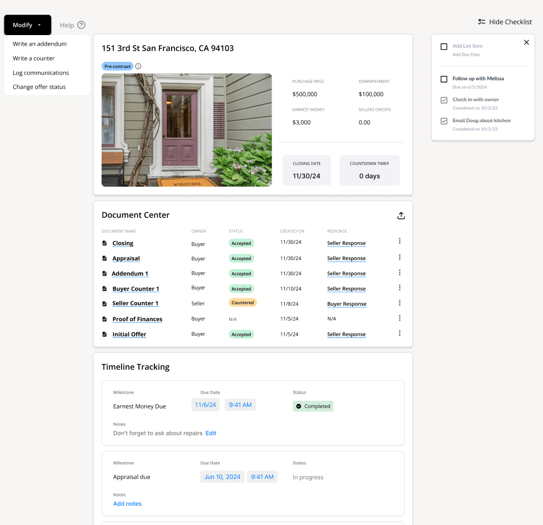Open the three-dot menu for Seller Counter 1

[400, 303]
